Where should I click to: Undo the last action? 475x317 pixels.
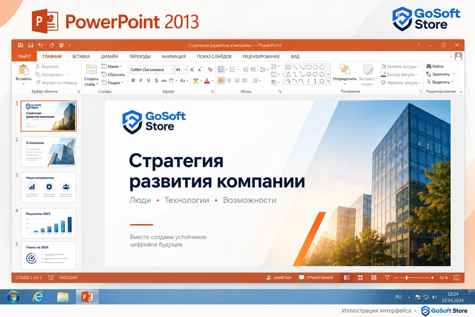coord(40,45)
